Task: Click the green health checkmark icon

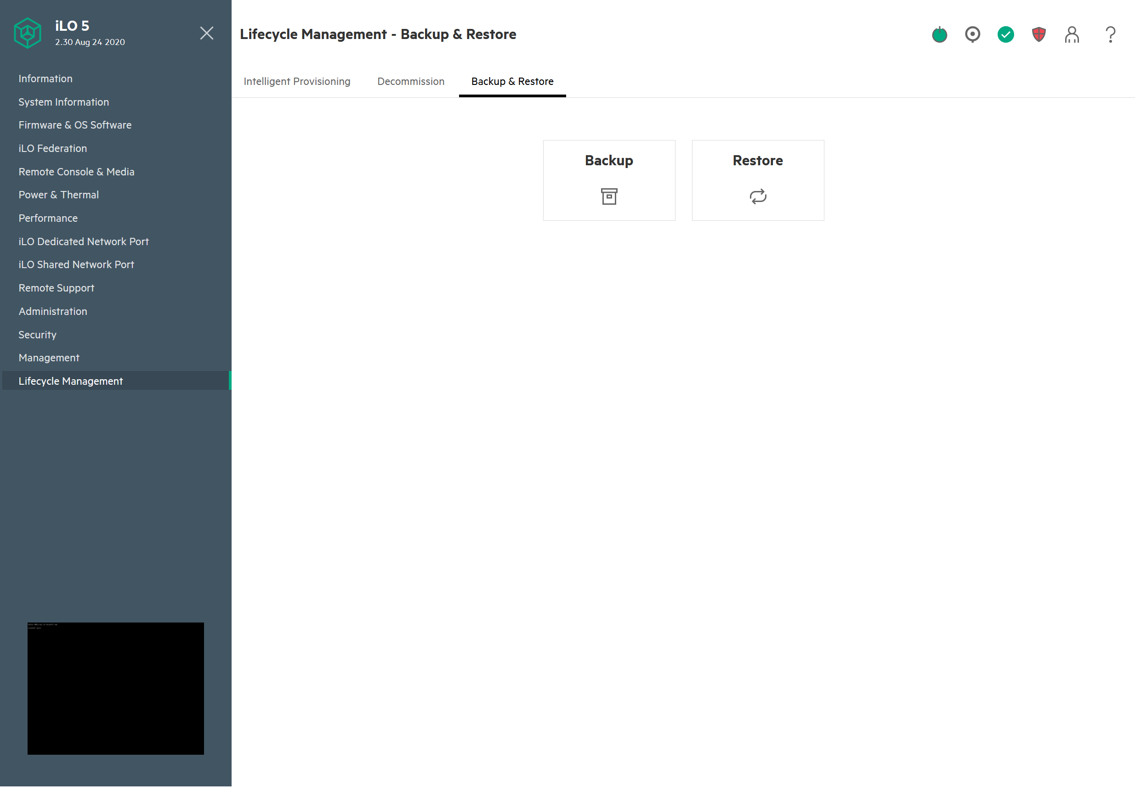Action: pyautogui.click(x=1005, y=34)
